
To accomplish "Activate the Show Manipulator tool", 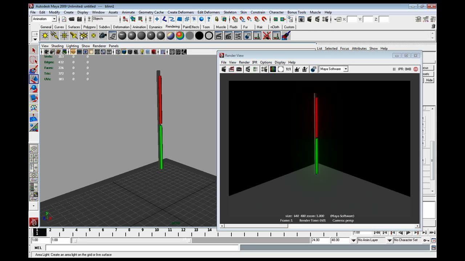I will (34, 127).
